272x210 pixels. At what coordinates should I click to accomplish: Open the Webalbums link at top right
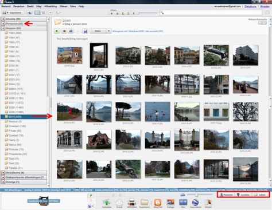[250, 6]
